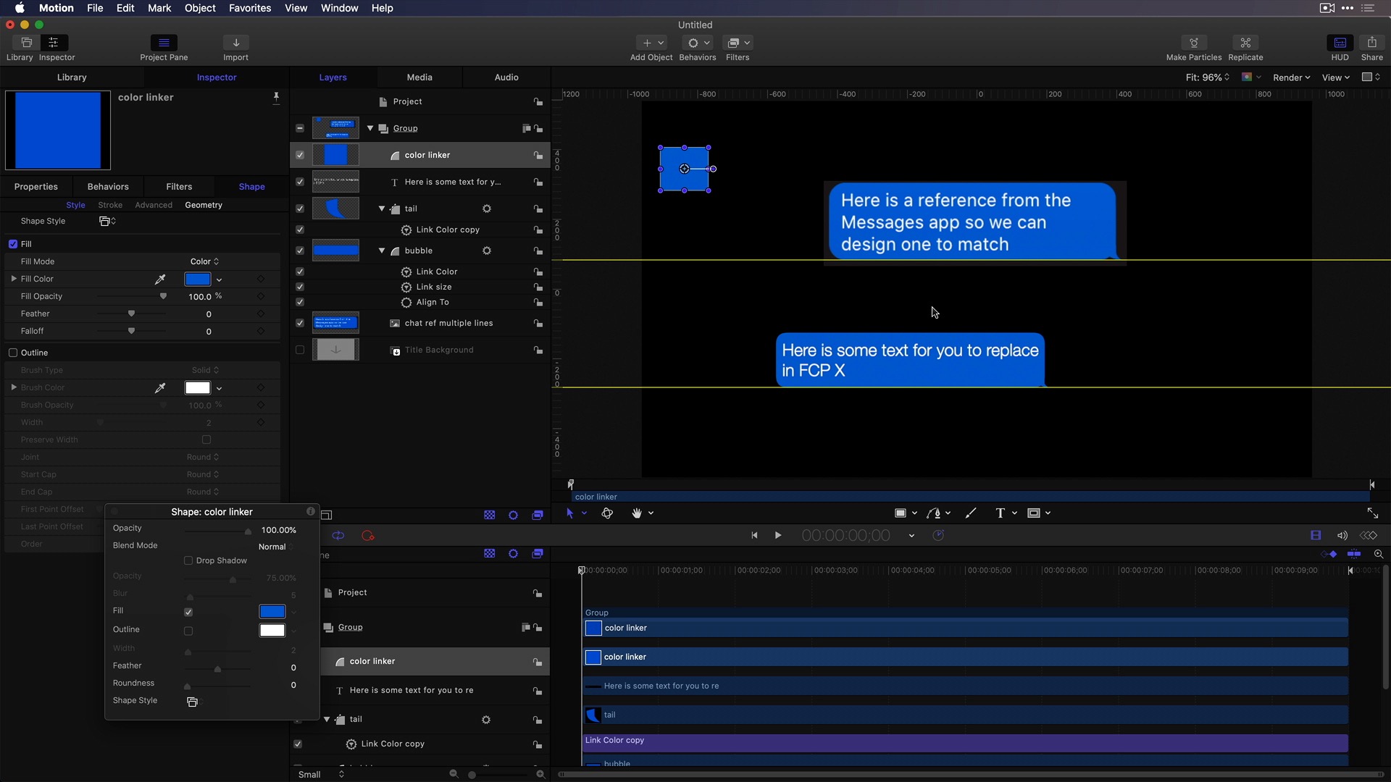
Task: Click the blue Fill Color swatch
Action: click(x=198, y=279)
